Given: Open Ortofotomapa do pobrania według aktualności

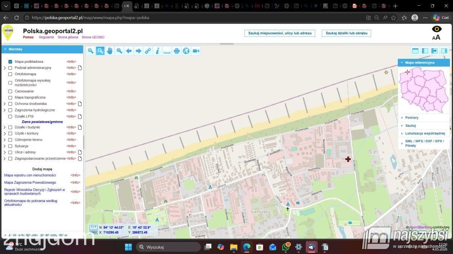Looking at the screenshot, I should tap(31, 203).
